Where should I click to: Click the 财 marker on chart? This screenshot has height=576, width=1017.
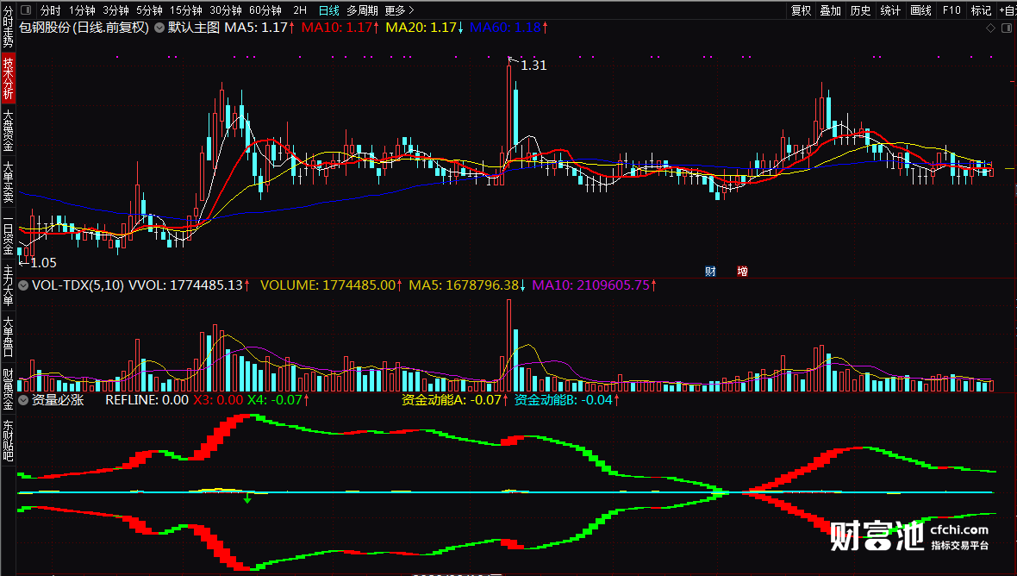[710, 272]
